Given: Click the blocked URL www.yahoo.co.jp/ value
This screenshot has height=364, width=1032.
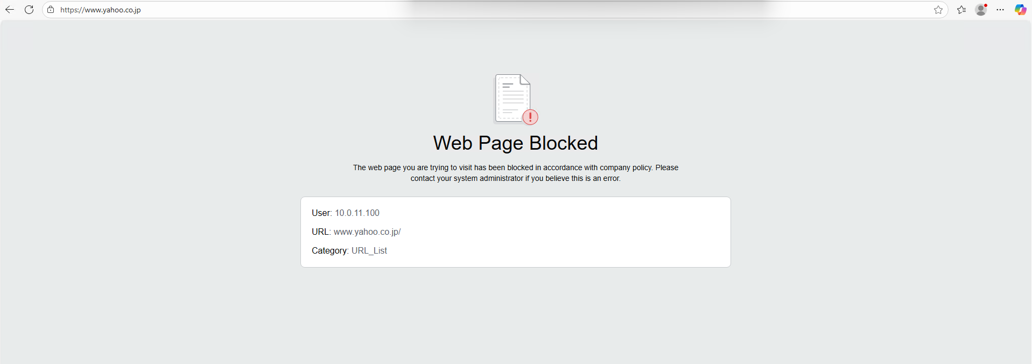Looking at the screenshot, I should 367,232.
